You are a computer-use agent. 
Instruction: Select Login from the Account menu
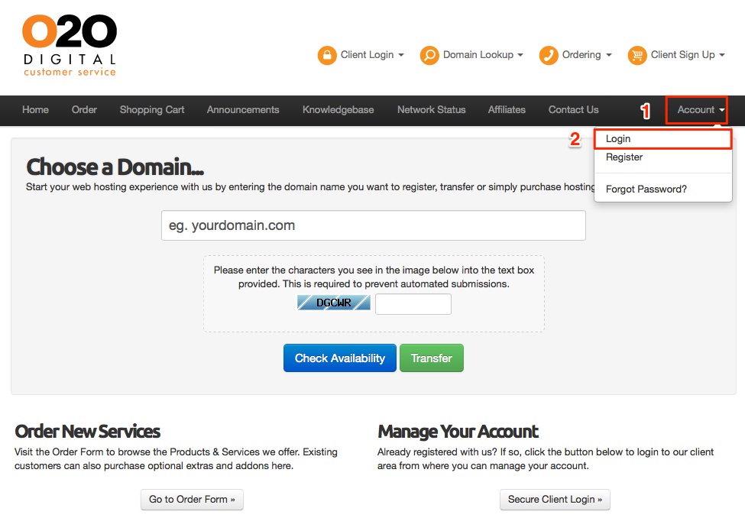tap(618, 139)
